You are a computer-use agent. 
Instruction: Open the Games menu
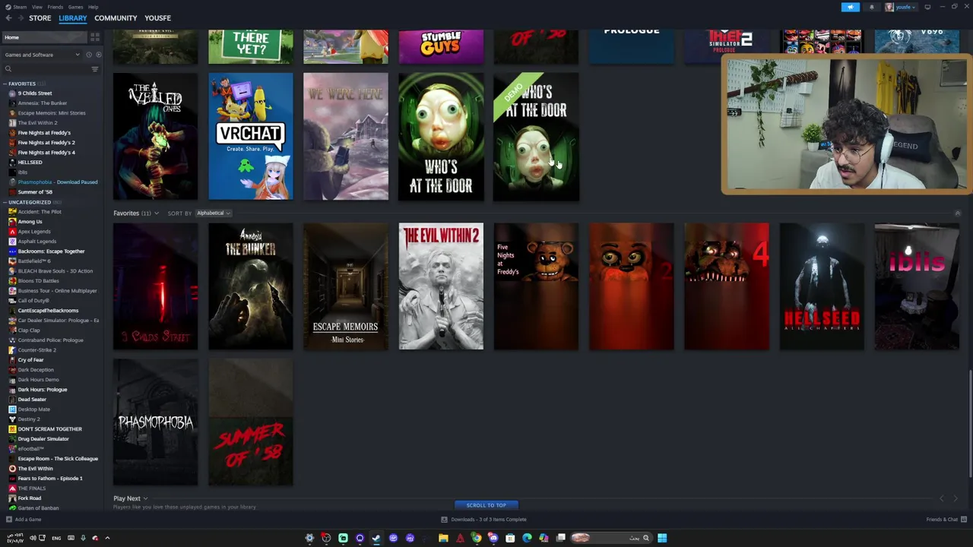coord(75,7)
